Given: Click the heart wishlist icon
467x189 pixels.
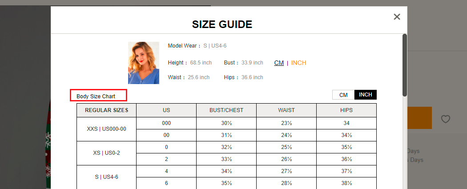Looking at the screenshot, I should pyautogui.click(x=446, y=119).
